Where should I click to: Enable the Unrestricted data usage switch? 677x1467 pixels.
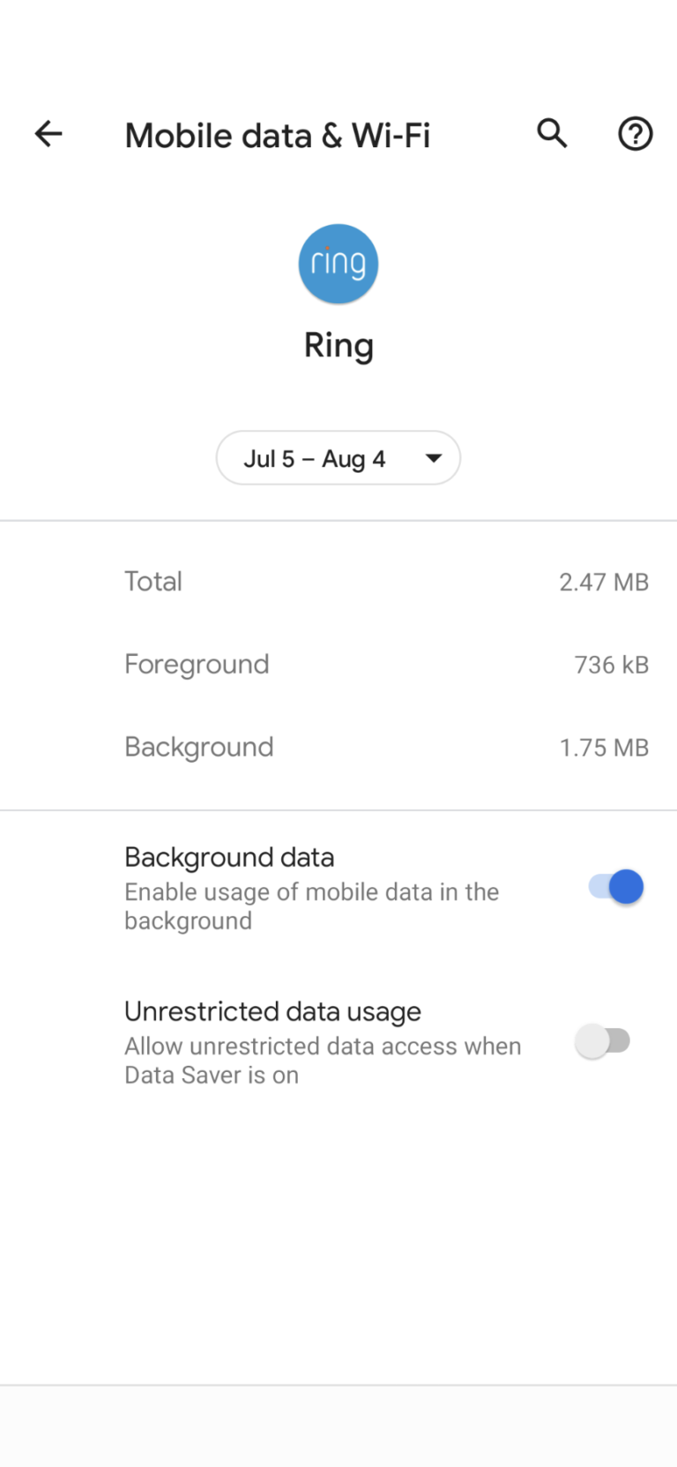pyautogui.click(x=603, y=1041)
